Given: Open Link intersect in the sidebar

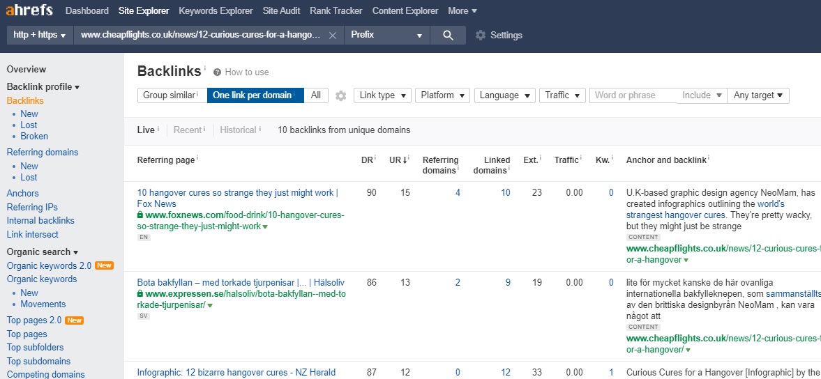Looking at the screenshot, I should point(33,235).
